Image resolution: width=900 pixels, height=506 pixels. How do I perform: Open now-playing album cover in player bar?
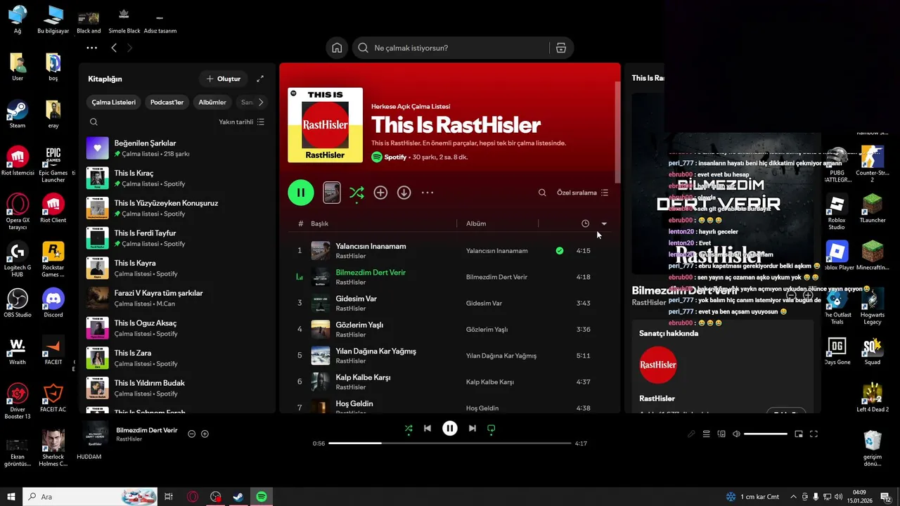(96, 434)
